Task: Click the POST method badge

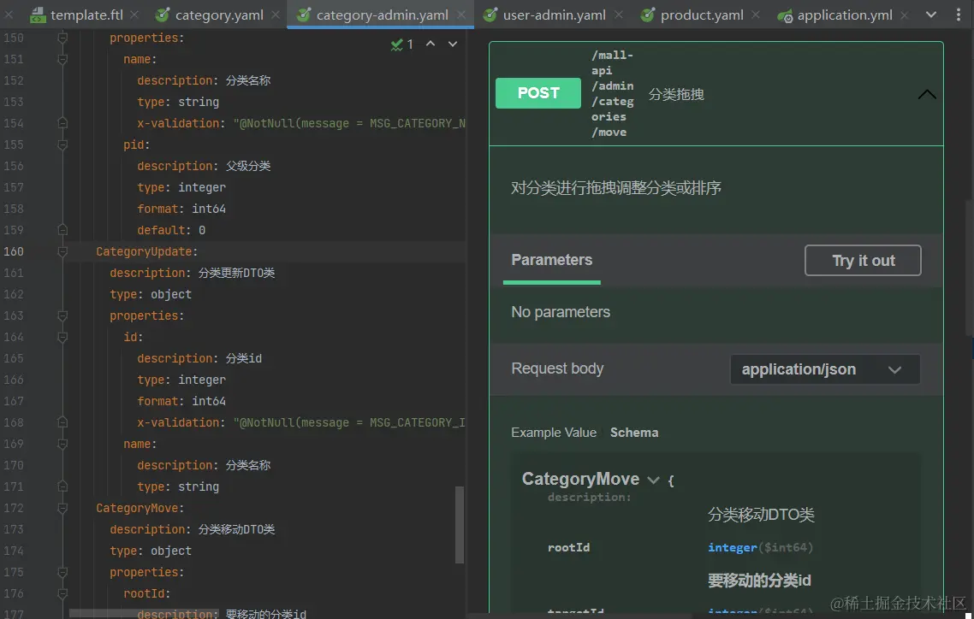Action: [x=538, y=93]
